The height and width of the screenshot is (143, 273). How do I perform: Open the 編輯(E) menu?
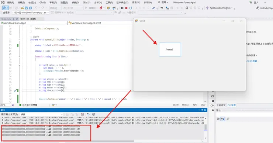[x=21, y=3]
